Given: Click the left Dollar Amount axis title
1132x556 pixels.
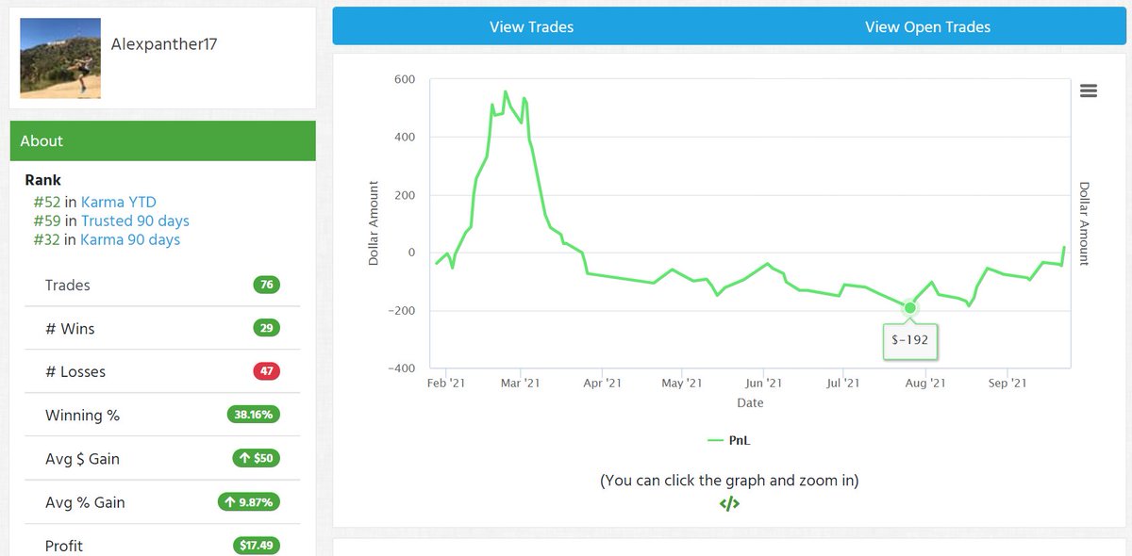Looking at the screenshot, I should pos(374,223).
